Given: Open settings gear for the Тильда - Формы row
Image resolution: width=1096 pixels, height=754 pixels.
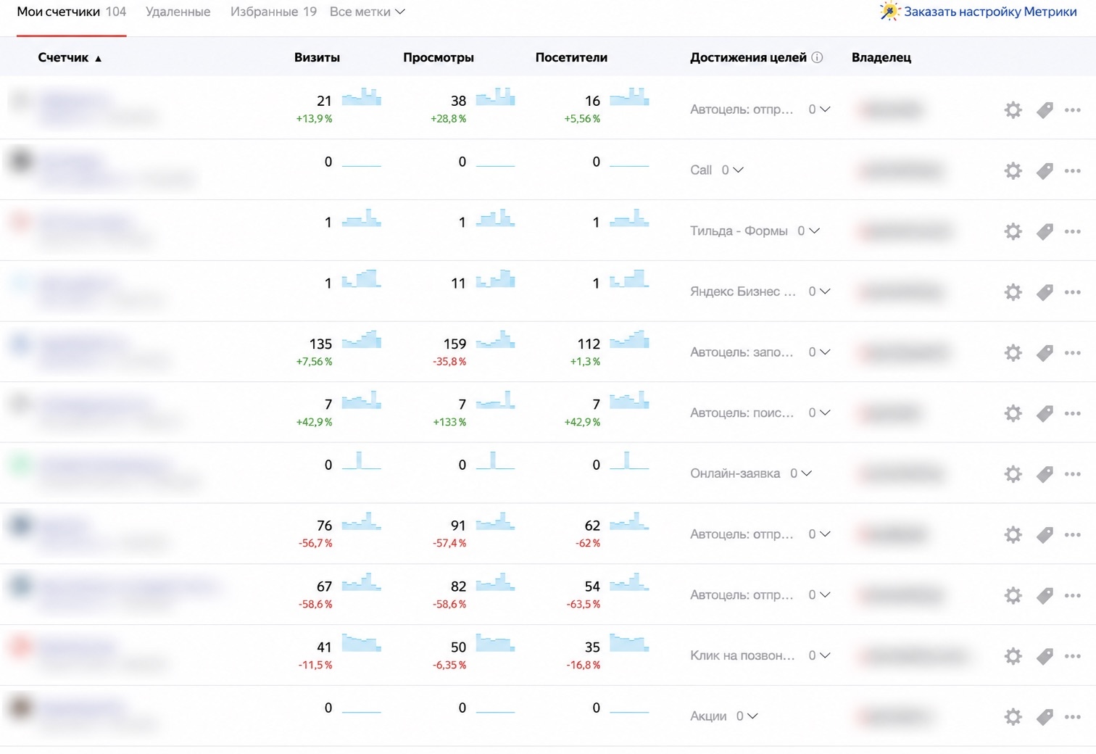Looking at the screenshot, I should 1013,231.
